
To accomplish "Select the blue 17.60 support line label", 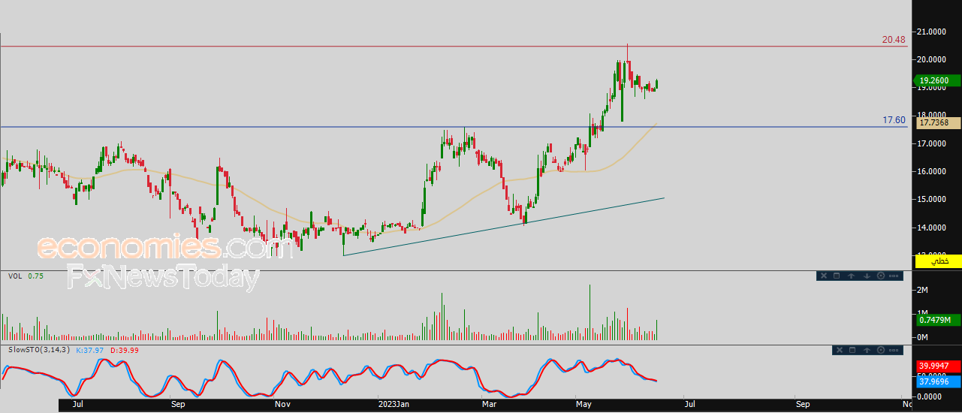I will 893,119.
